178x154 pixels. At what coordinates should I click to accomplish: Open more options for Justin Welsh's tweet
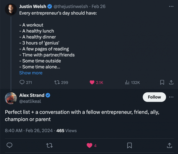(171, 6)
